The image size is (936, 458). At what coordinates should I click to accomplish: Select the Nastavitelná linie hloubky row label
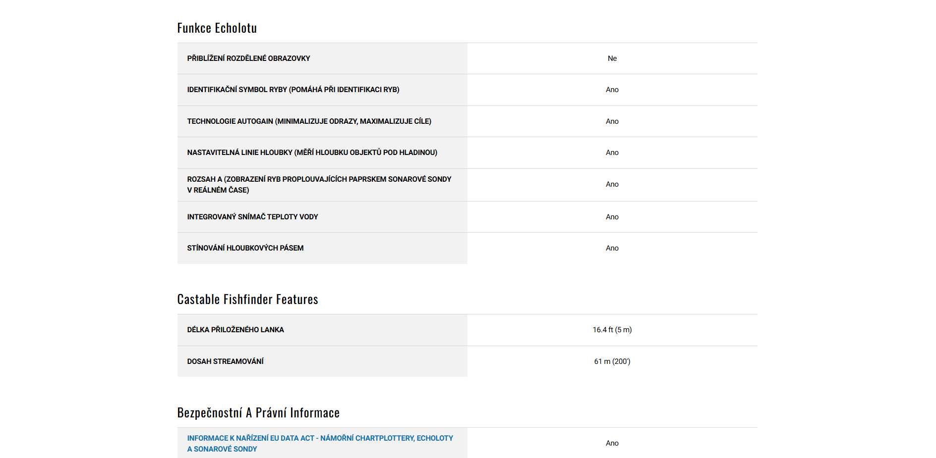tap(312, 153)
